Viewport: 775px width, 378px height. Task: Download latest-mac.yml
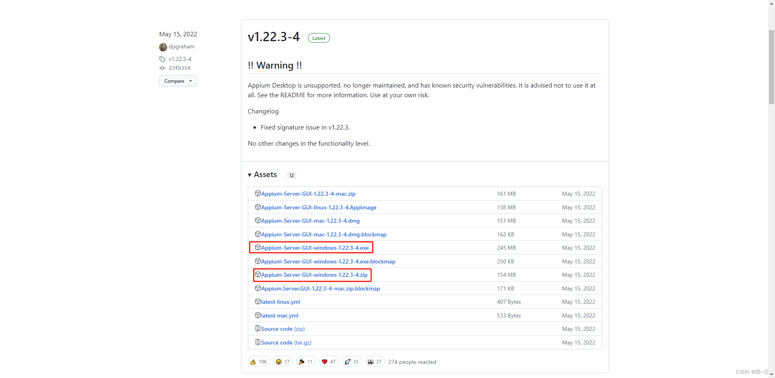pos(279,316)
